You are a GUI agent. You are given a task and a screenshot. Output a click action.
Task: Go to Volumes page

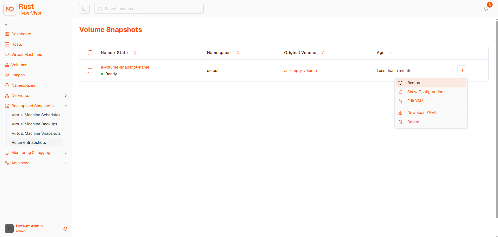pos(19,65)
